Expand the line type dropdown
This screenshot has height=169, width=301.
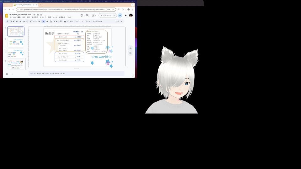point(56,22)
